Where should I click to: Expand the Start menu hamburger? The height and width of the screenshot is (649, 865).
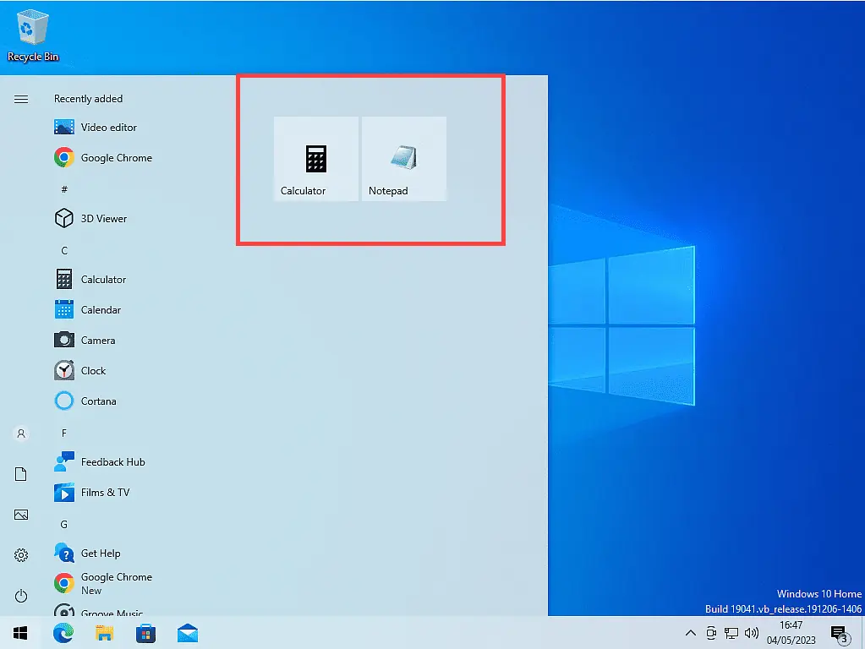(x=20, y=98)
